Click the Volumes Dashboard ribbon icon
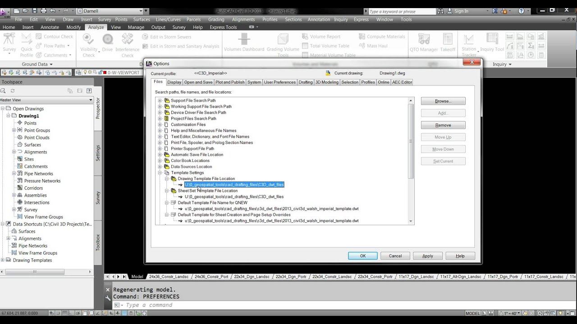The image size is (577, 324). point(244,39)
